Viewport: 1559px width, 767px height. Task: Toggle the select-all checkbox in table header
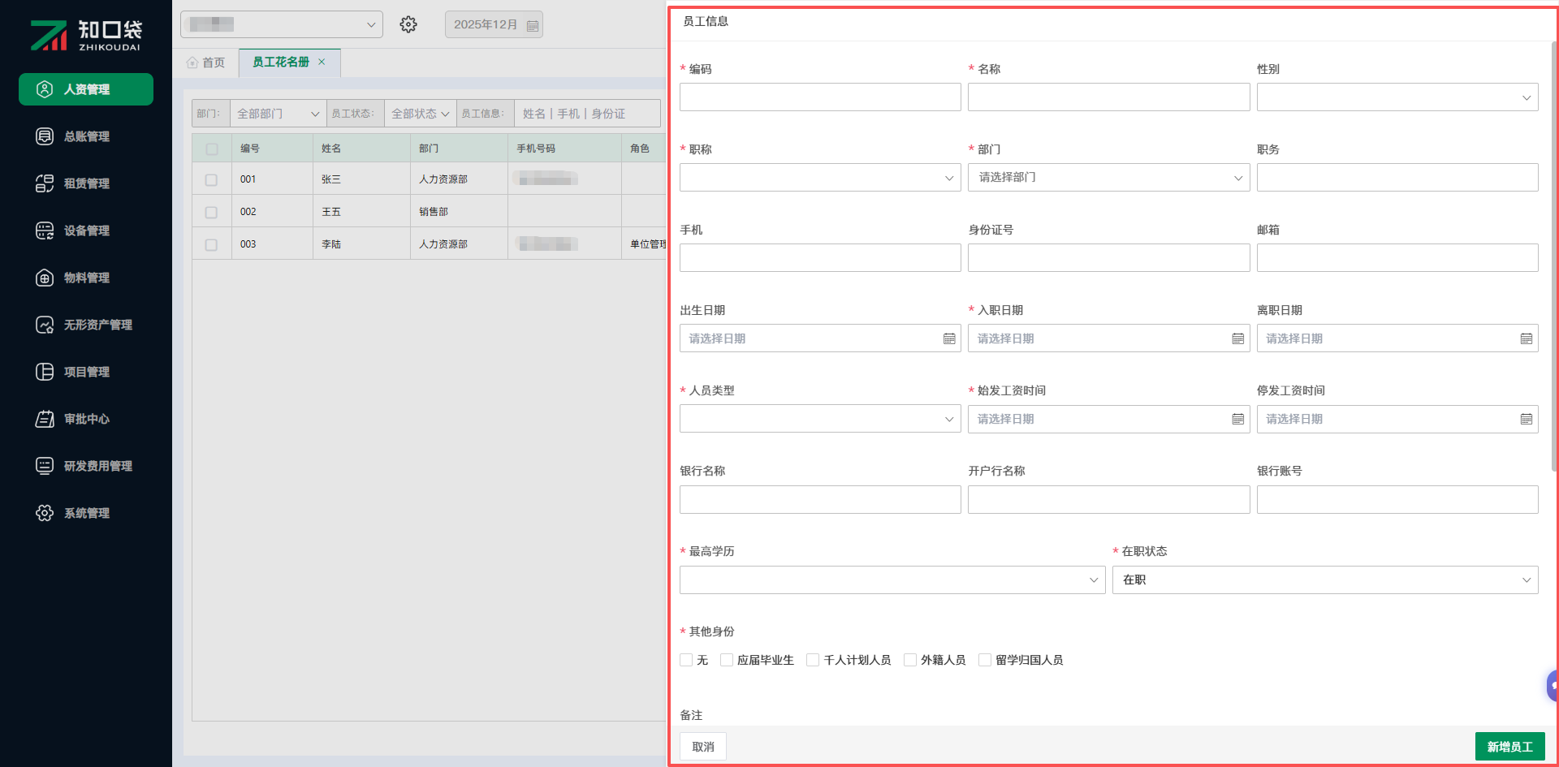click(212, 149)
